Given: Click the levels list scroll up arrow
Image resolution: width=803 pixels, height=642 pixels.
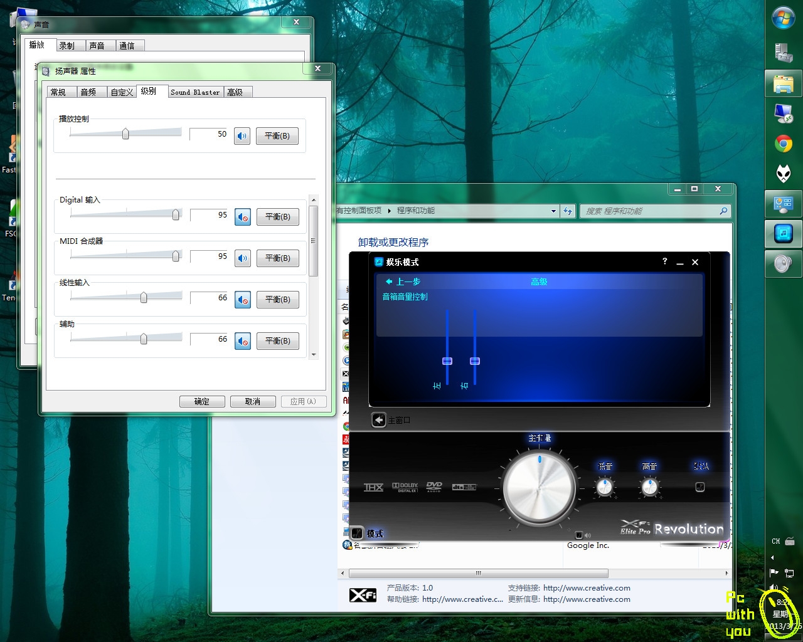Looking at the screenshot, I should pos(314,200).
